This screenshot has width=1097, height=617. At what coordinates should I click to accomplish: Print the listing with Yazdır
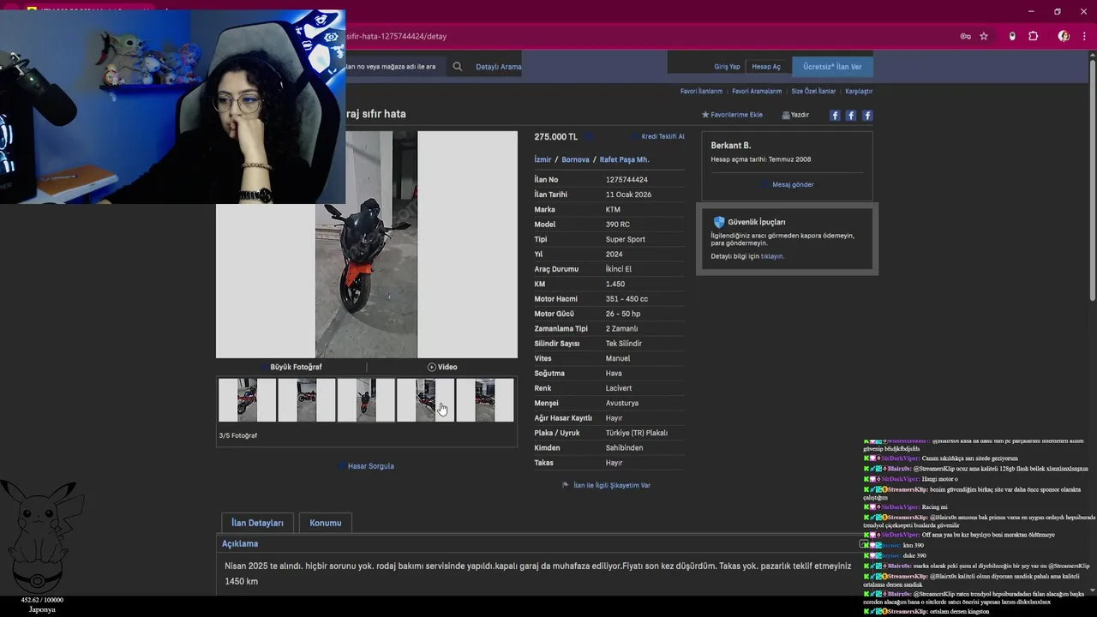coord(795,115)
